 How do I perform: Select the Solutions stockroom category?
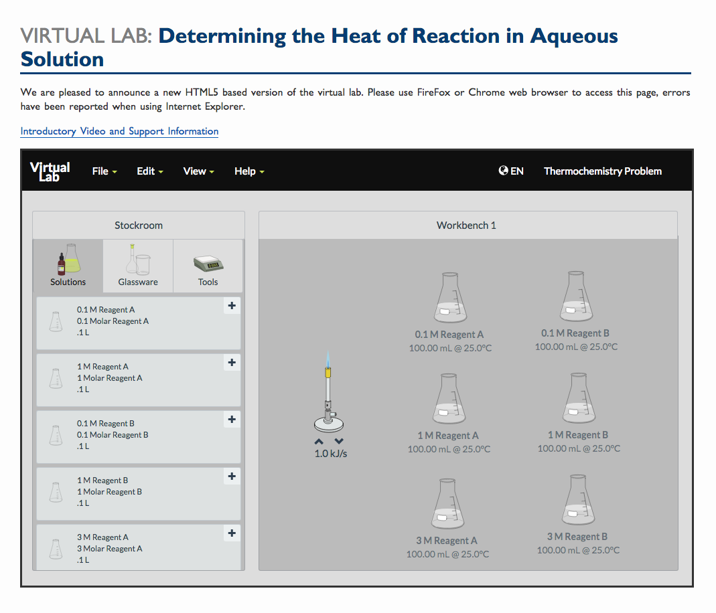pos(67,266)
